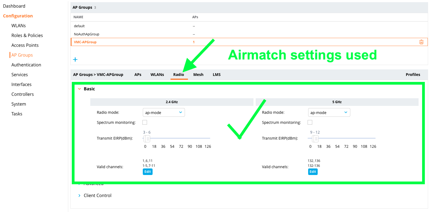This screenshot has height=212, width=430.
Task: Open the Dashboard section
Action: point(14,6)
